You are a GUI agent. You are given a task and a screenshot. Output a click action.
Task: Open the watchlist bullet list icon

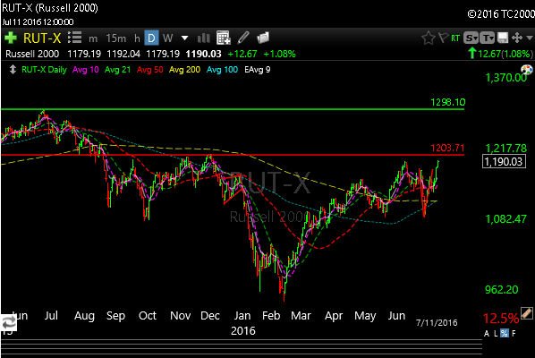pos(74,38)
